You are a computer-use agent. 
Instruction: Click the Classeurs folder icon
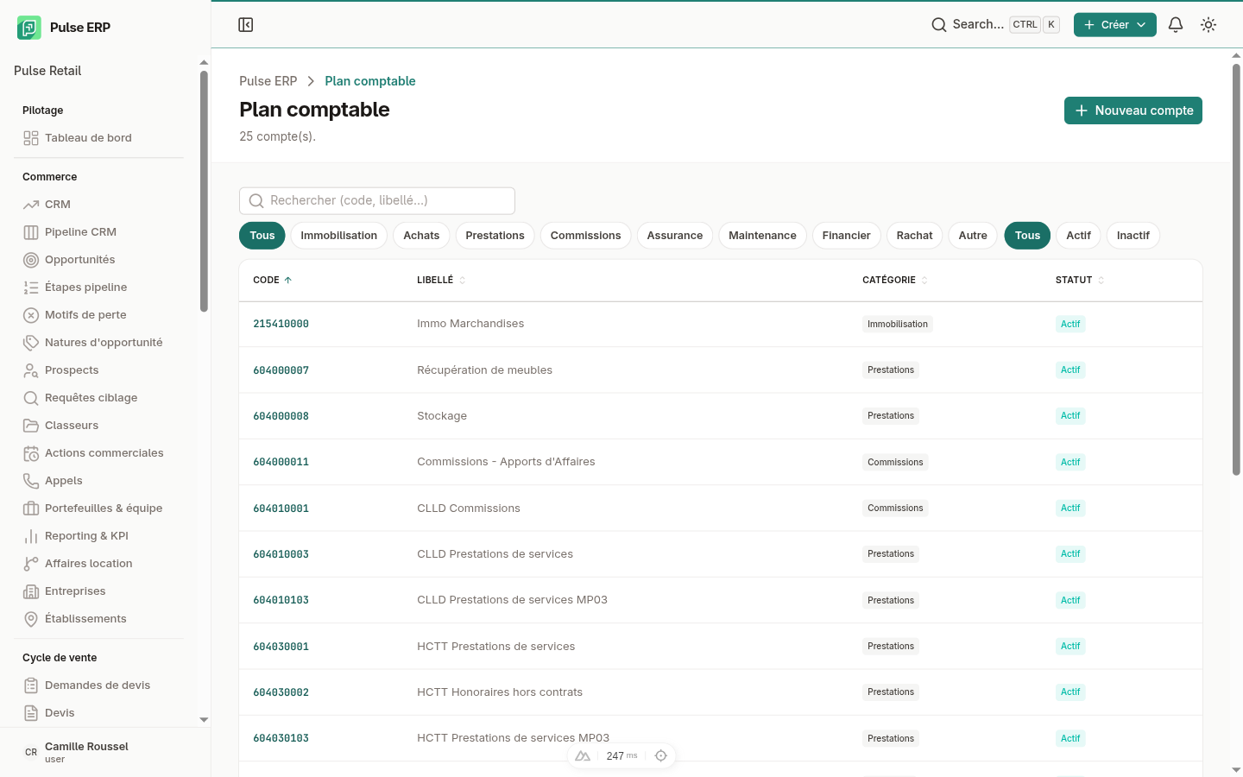(31, 426)
